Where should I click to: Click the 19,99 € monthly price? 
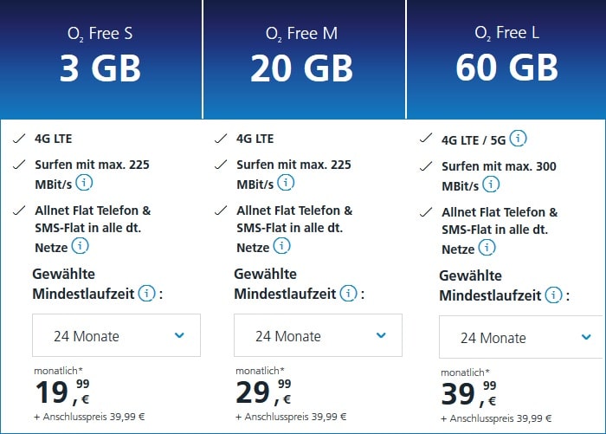tap(62, 392)
